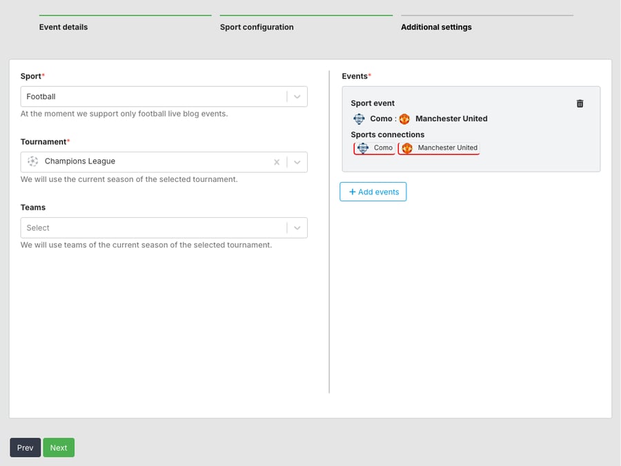Click the football-only live blog help text
Viewport: 621px width, 466px height.
(x=124, y=114)
